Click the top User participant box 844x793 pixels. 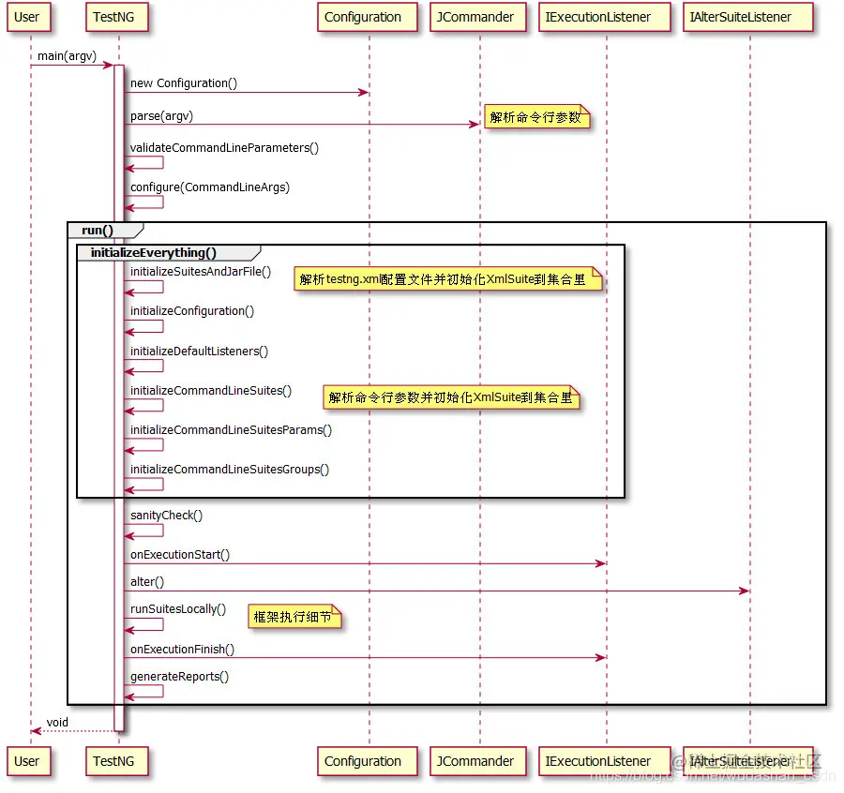click(x=29, y=17)
